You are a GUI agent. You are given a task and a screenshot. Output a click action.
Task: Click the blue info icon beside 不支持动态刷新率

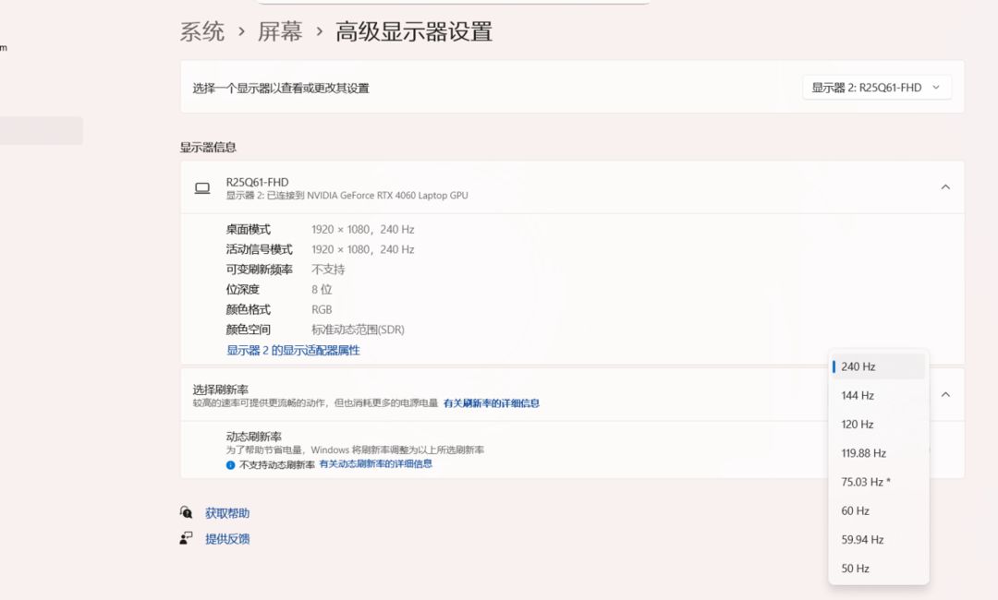point(231,465)
